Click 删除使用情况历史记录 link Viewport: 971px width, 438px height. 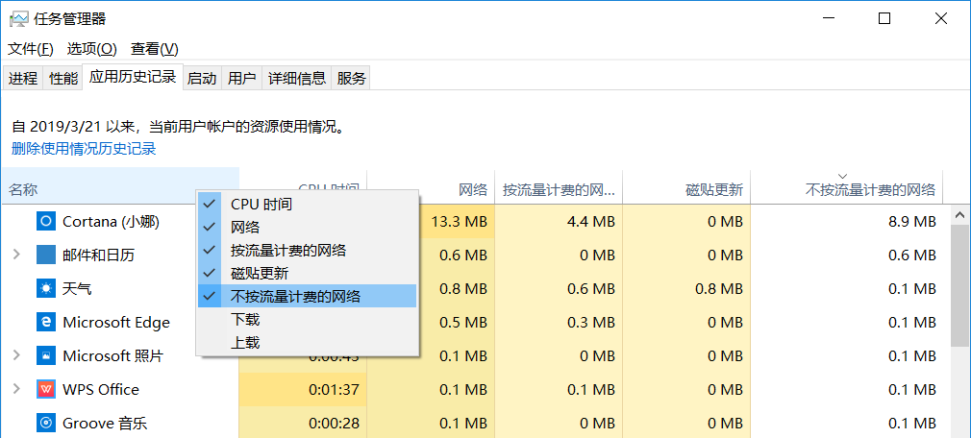pos(84,149)
